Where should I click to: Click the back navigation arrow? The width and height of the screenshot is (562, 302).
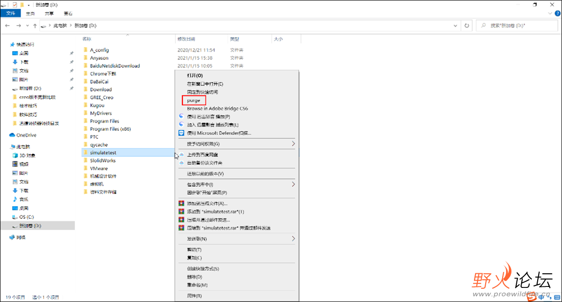point(7,26)
